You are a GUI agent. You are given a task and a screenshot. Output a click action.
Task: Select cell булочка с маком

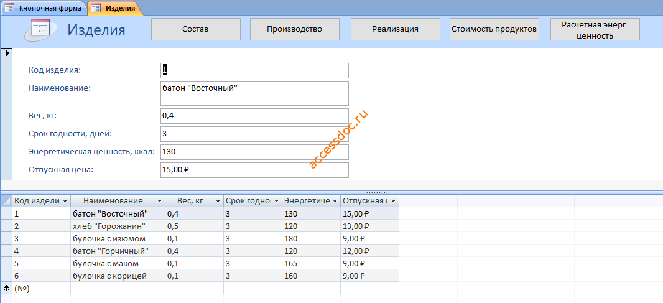point(118,263)
